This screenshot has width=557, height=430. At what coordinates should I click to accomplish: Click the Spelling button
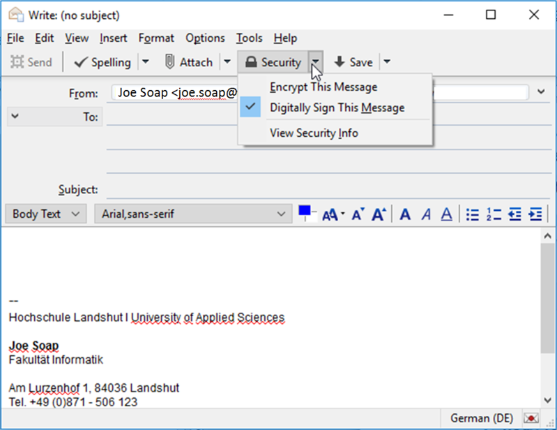point(102,62)
